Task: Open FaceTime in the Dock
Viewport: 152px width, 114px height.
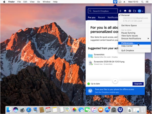Action: click(x=87, y=110)
